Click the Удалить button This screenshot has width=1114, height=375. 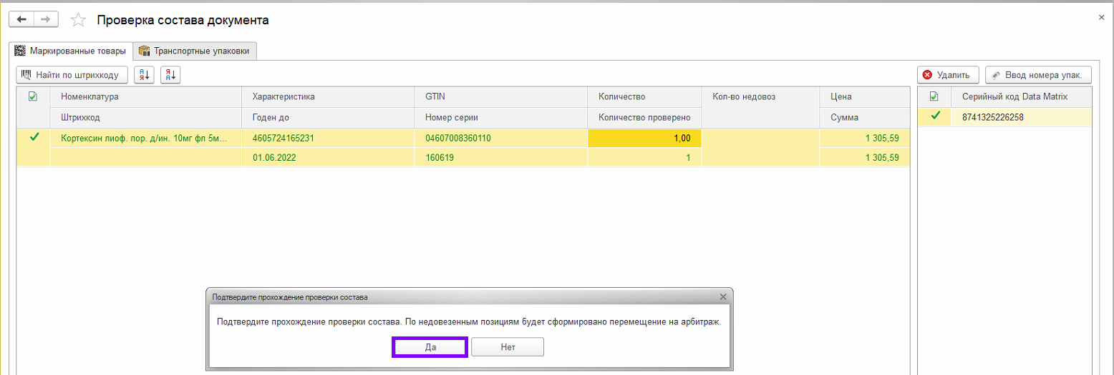[946, 75]
